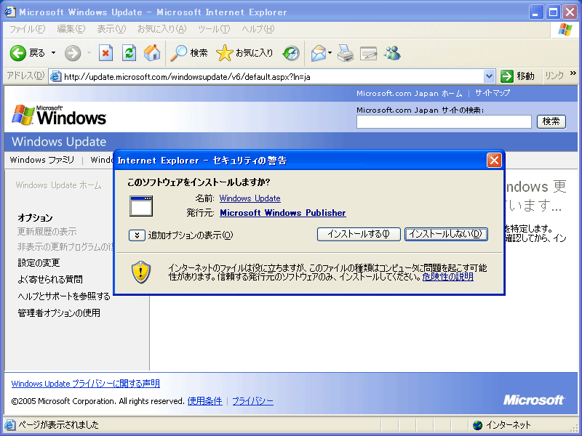The image size is (582, 436).
Task: Open the Microsoft Windows Publisher link
Action: tap(283, 213)
